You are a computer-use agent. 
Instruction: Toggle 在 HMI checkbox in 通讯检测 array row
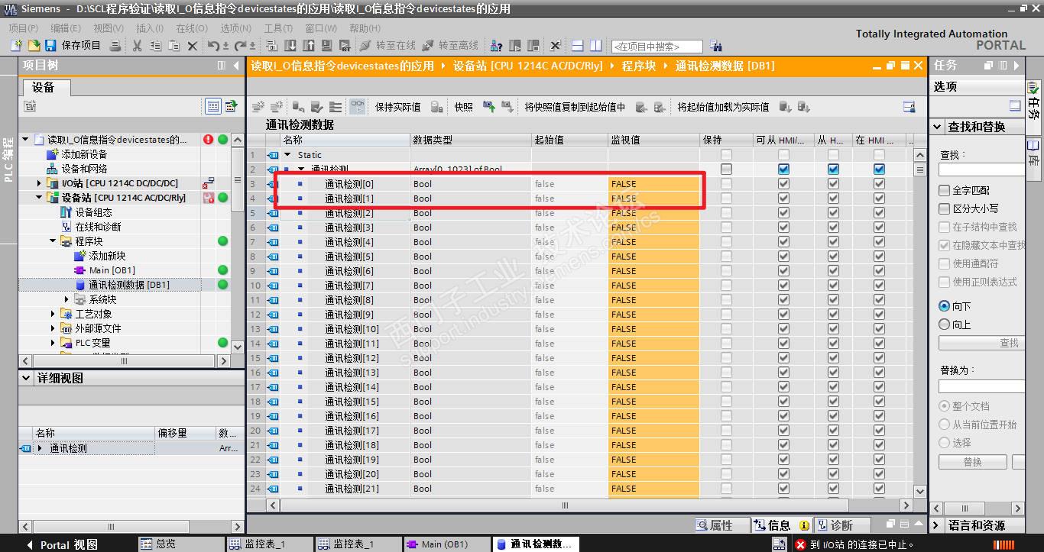click(879, 169)
